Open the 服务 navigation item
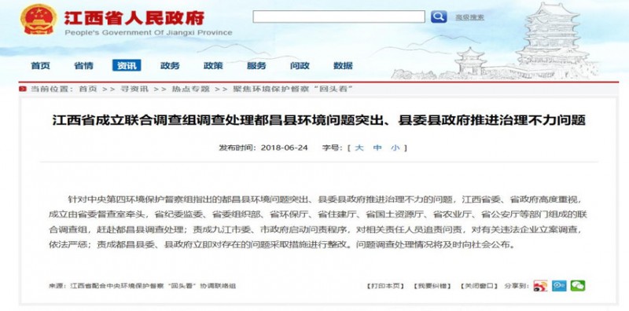629x311 pixels. pyautogui.click(x=256, y=66)
